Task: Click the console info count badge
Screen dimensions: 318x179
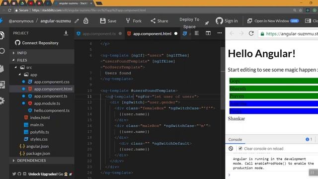Action: point(309,139)
